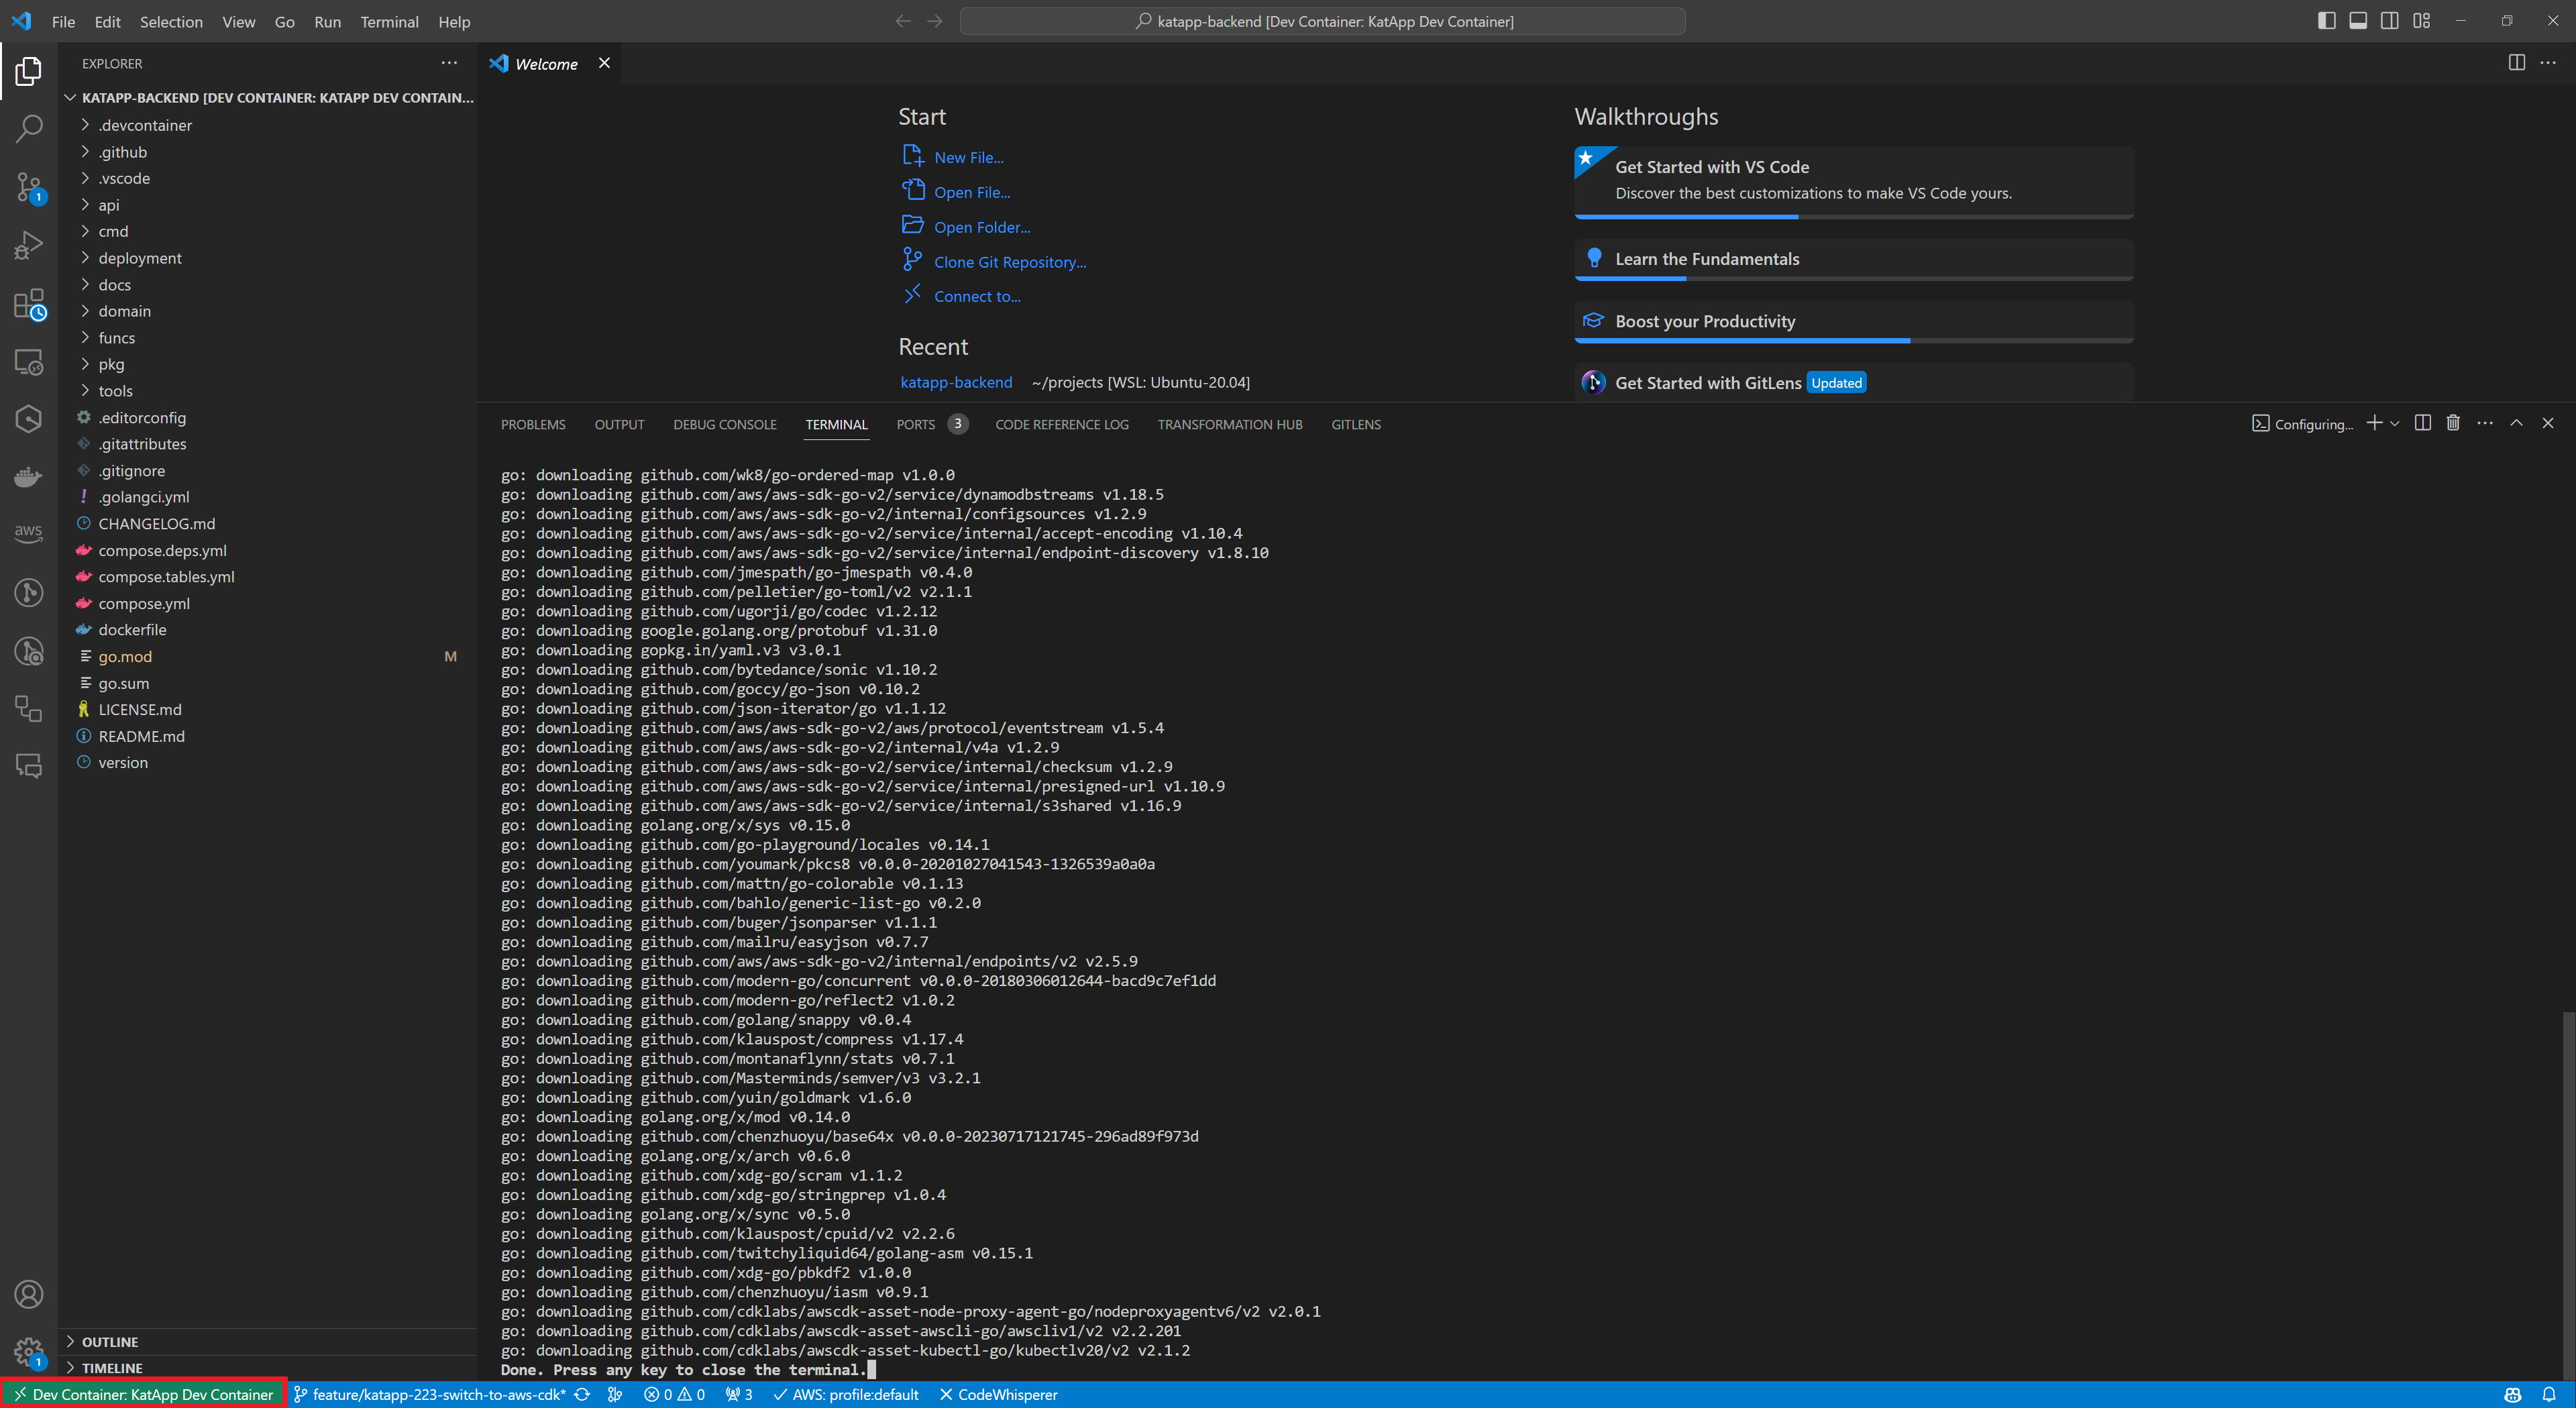This screenshot has width=2576, height=1408.
Task: Kill the terminal with trash icon
Action: (x=2453, y=423)
